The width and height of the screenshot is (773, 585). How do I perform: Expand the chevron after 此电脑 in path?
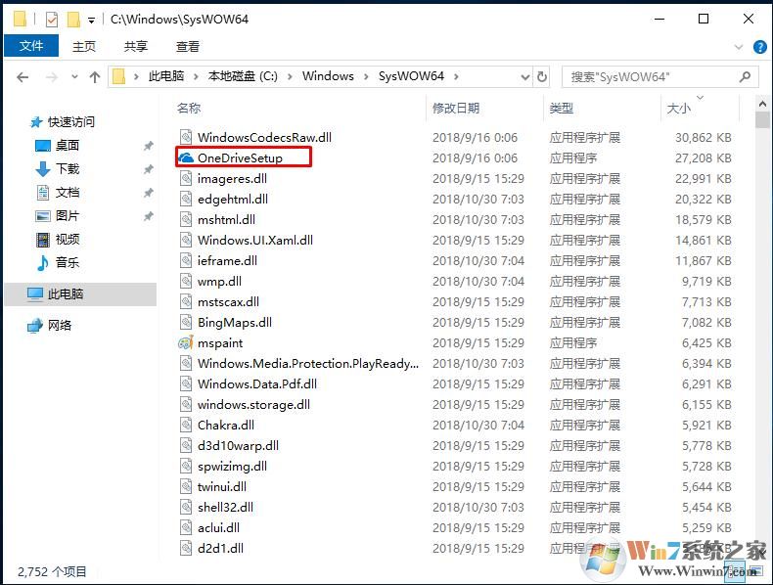(x=196, y=76)
